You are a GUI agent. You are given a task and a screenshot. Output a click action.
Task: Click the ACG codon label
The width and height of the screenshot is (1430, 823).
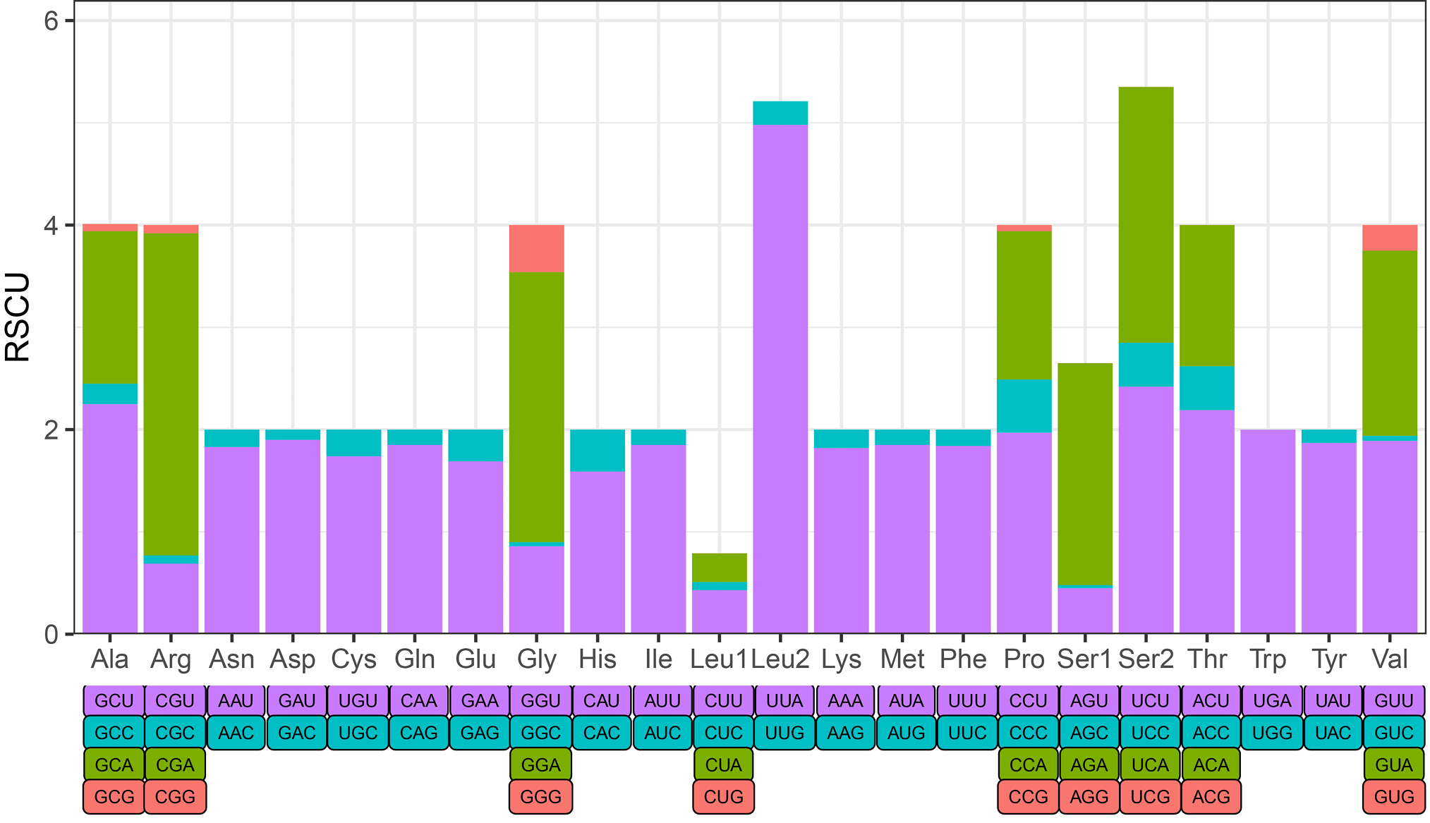tap(1211, 797)
